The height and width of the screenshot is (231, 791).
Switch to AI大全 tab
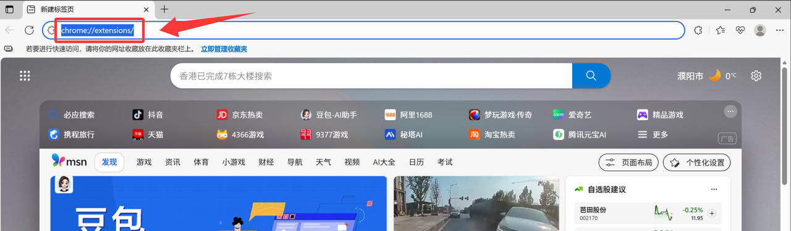coord(384,162)
